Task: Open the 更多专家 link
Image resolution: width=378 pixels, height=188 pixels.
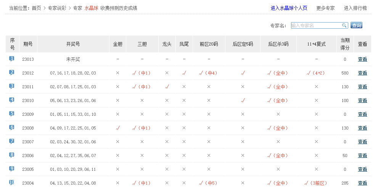Action: (x=325, y=8)
